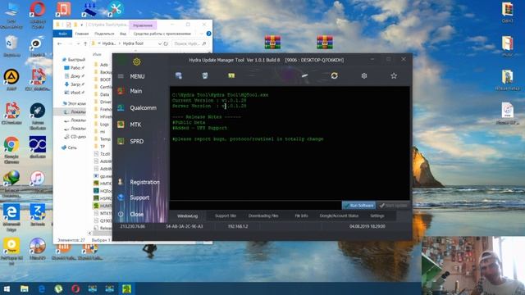Open the MTK module
The image size is (525, 295).
[x=135, y=125]
